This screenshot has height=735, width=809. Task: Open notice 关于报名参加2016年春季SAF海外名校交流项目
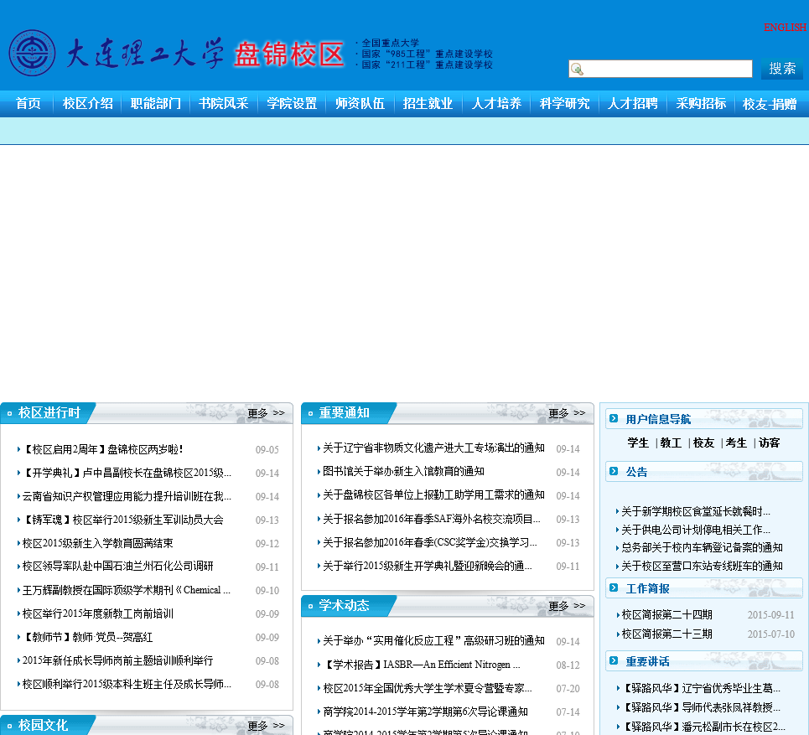[x=432, y=519]
